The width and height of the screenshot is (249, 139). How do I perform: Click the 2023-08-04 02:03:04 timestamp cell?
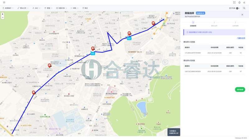click(x=214, y=72)
